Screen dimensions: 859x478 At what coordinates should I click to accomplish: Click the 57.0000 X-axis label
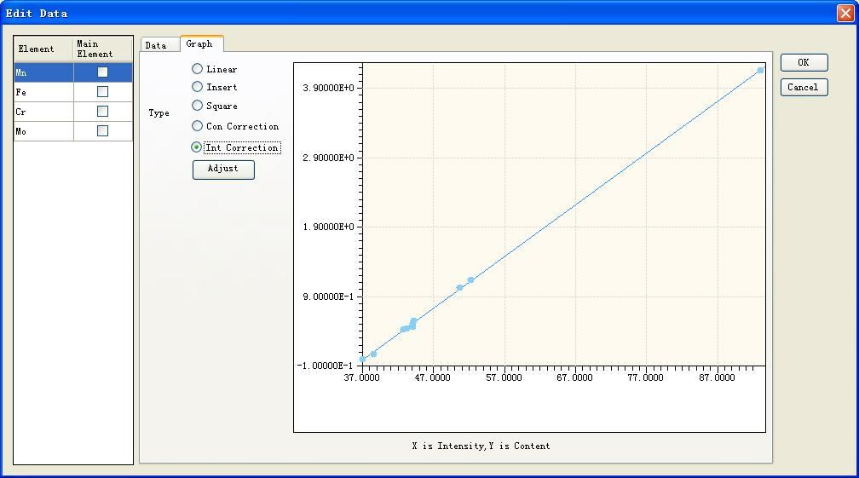[504, 377]
